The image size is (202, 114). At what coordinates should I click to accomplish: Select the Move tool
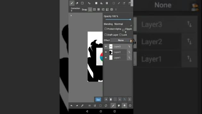tap(89, 3)
